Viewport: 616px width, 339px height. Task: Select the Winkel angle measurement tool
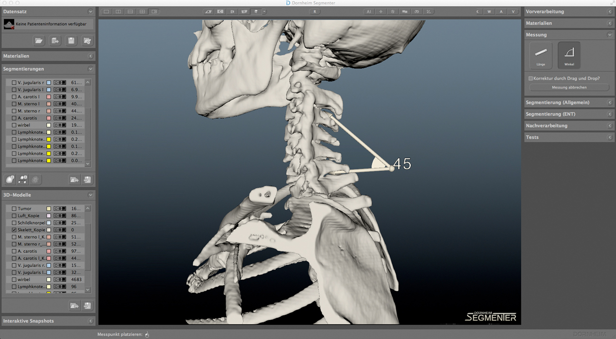tap(569, 55)
